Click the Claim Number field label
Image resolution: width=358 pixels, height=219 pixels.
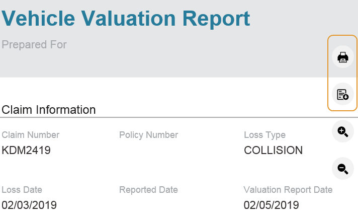click(30, 135)
